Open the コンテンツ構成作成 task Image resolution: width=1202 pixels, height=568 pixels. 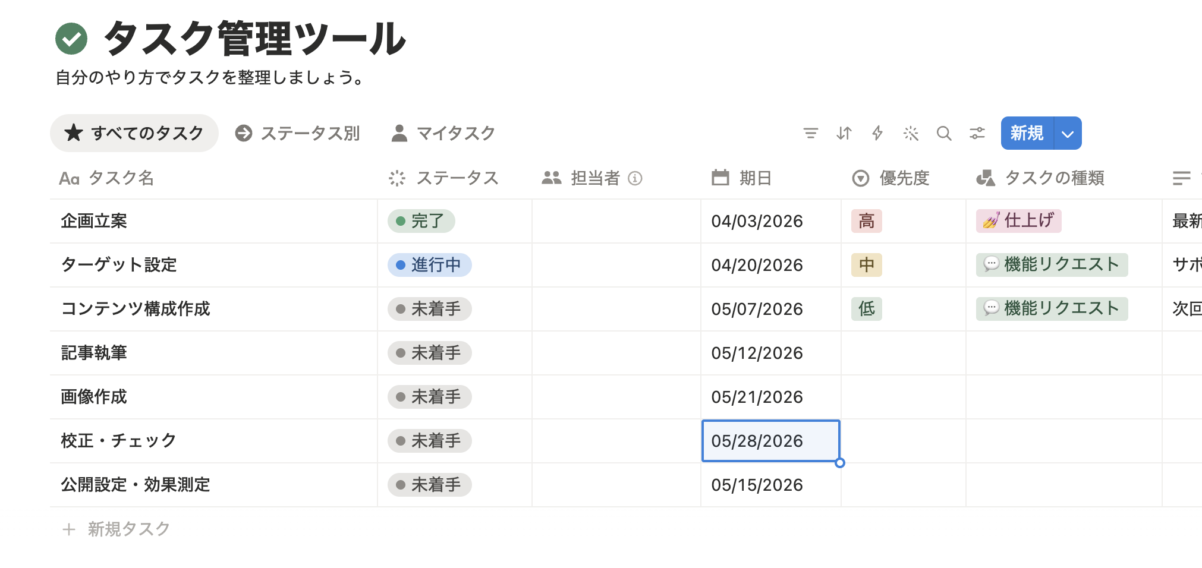[136, 309]
